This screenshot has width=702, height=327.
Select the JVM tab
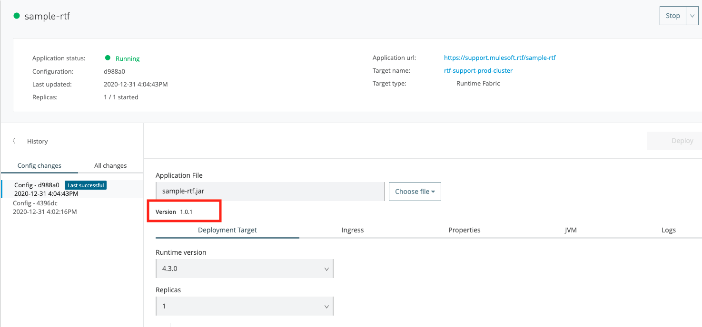pos(570,230)
